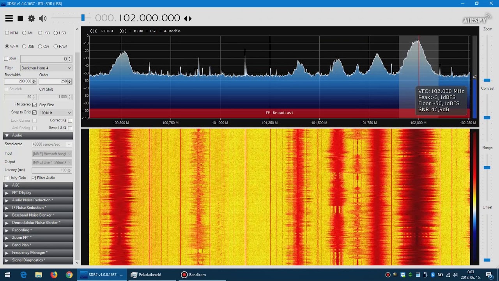Expand the Signal Diagnostics panel
This screenshot has width=499, height=281.
pos(38,260)
